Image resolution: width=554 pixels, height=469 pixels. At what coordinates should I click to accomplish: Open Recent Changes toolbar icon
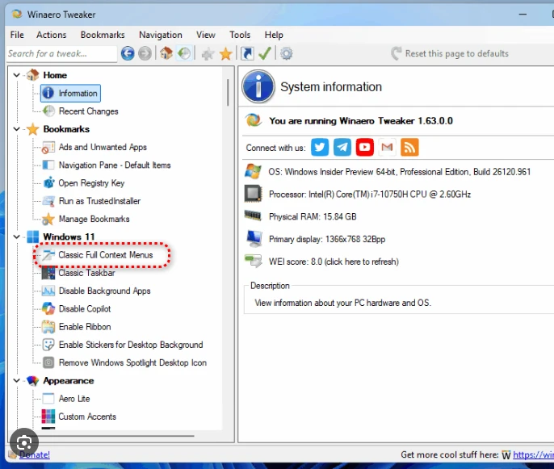click(x=184, y=53)
